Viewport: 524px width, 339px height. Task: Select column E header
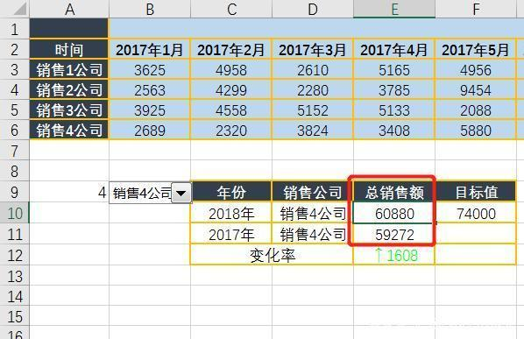pyautogui.click(x=394, y=9)
